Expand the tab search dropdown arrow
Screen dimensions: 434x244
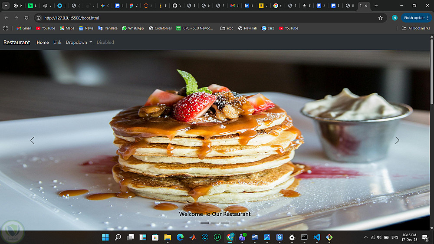point(6,6)
